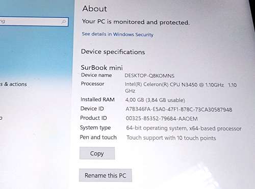Select 'Touch support with 10 touch points'
Image resolution: width=255 pixels, height=189 pixels.
(171, 138)
